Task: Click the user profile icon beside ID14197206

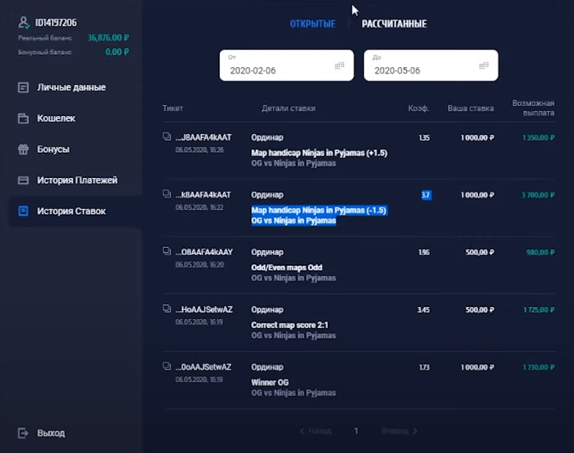Action: [24, 23]
